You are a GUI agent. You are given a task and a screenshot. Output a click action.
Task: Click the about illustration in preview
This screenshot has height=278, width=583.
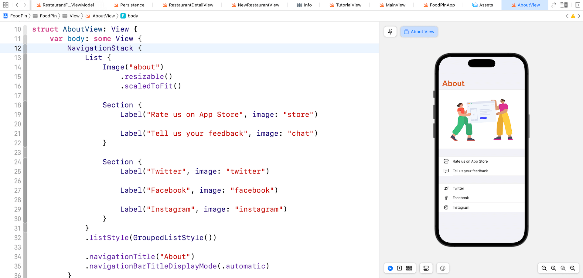482,120
